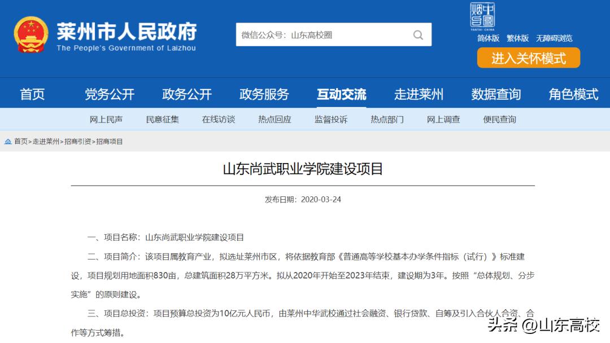Open 便民查询 in the submenu
Viewport: 610px width, 343px height.
(x=498, y=119)
